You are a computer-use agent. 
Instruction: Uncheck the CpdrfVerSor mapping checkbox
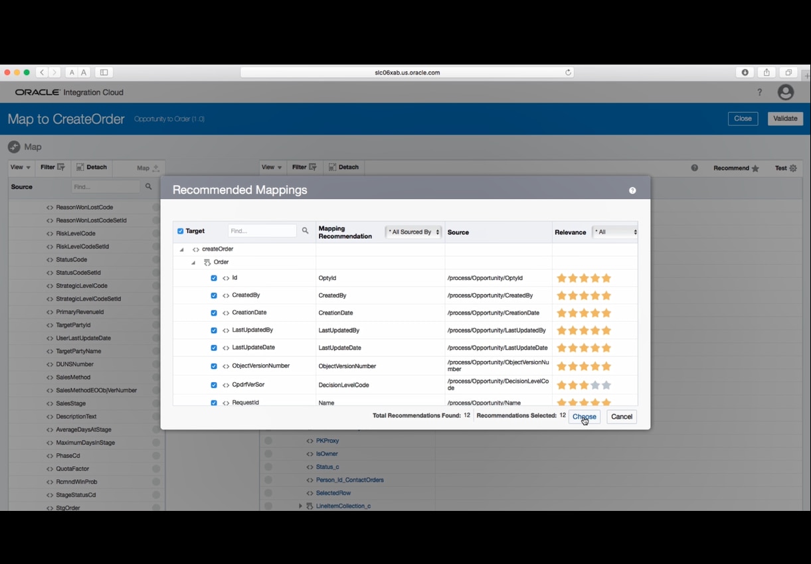(x=214, y=385)
